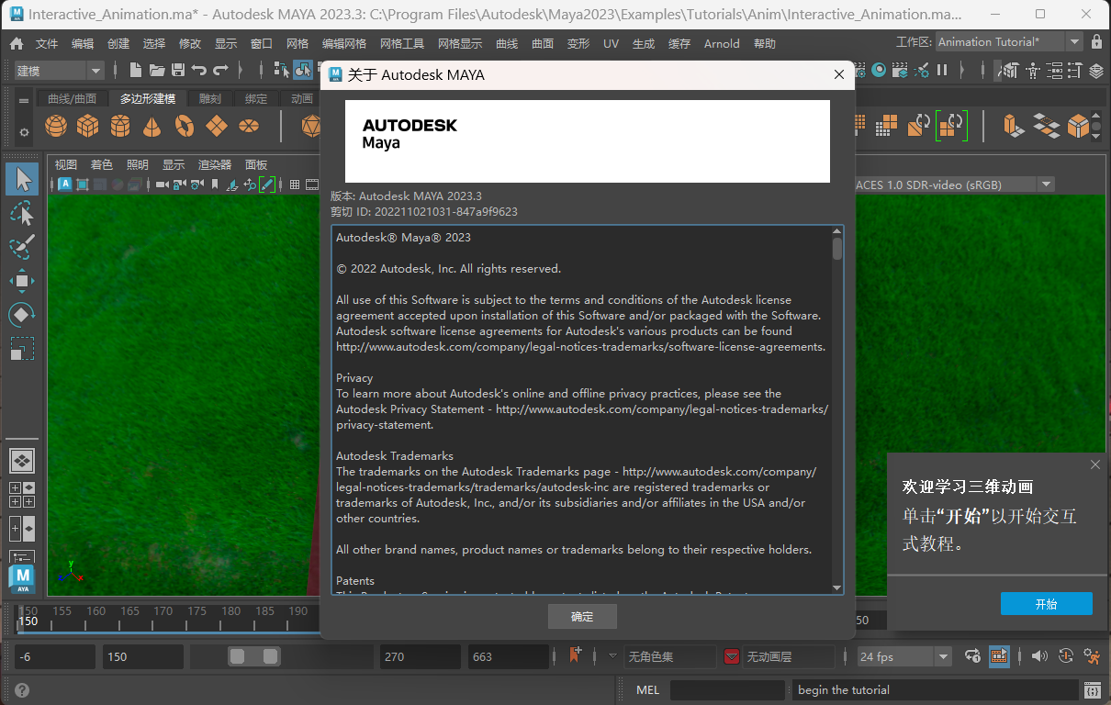Create a polygon sphere from the shelf
This screenshot has width=1111, height=705.
pyautogui.click(x=56, y=125)
